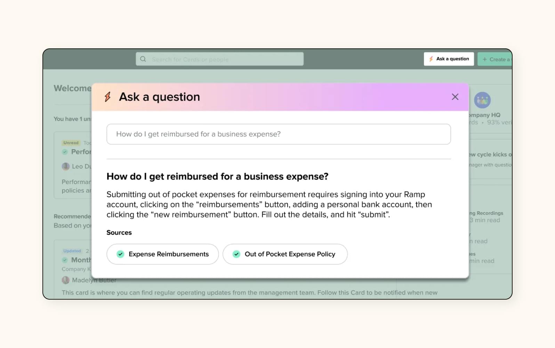Open the Out of Pocket Expense Policy source
This screenshot has height=348, width=555.
[x=285, y=254]
